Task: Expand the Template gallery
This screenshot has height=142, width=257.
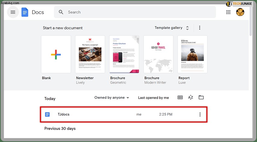Action: point(172,28)
